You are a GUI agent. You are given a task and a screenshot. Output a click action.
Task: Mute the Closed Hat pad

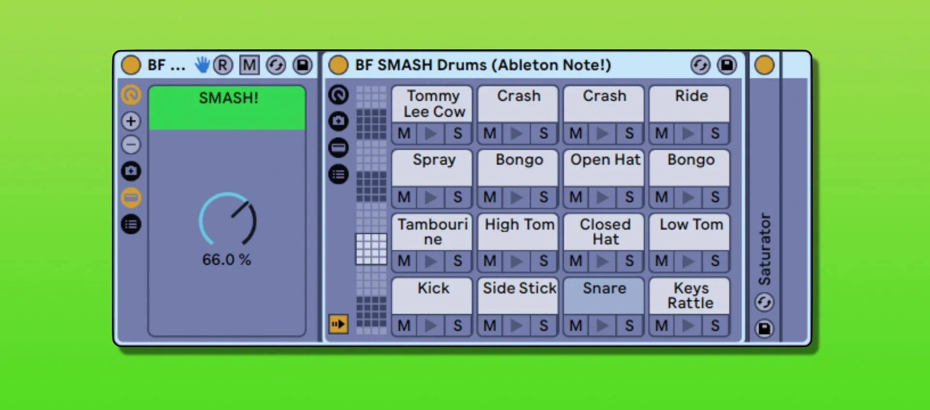point(576,261)
